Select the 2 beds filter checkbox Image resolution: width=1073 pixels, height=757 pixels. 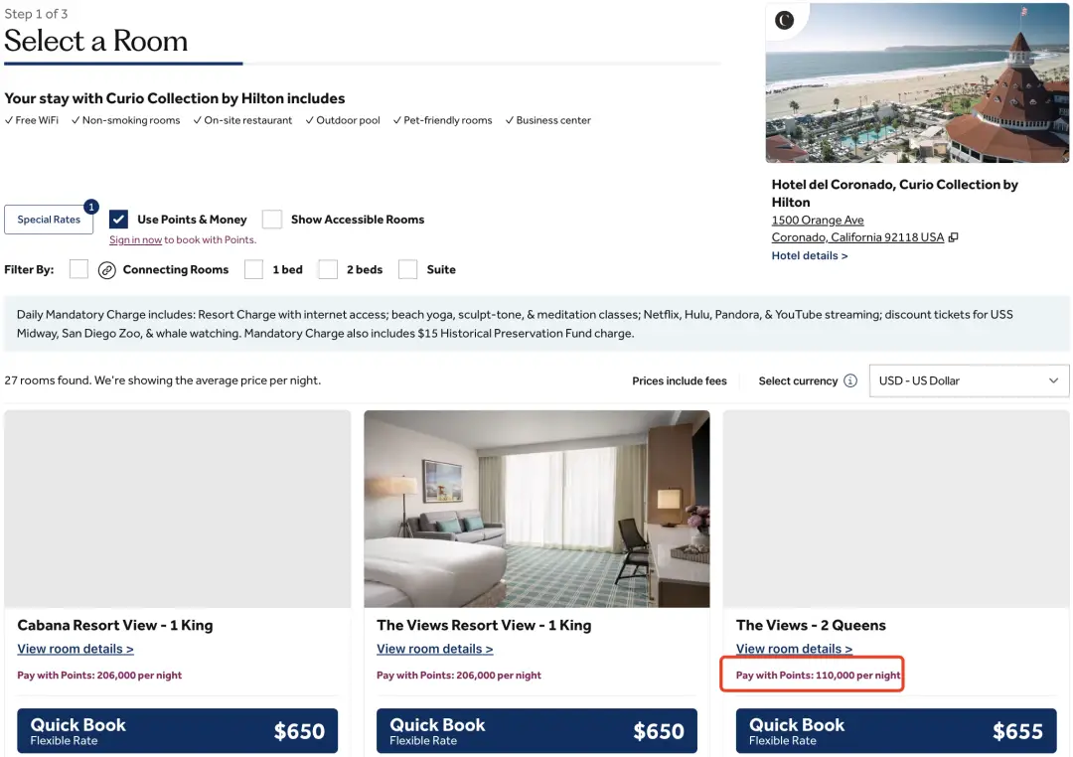pos(328,269)
